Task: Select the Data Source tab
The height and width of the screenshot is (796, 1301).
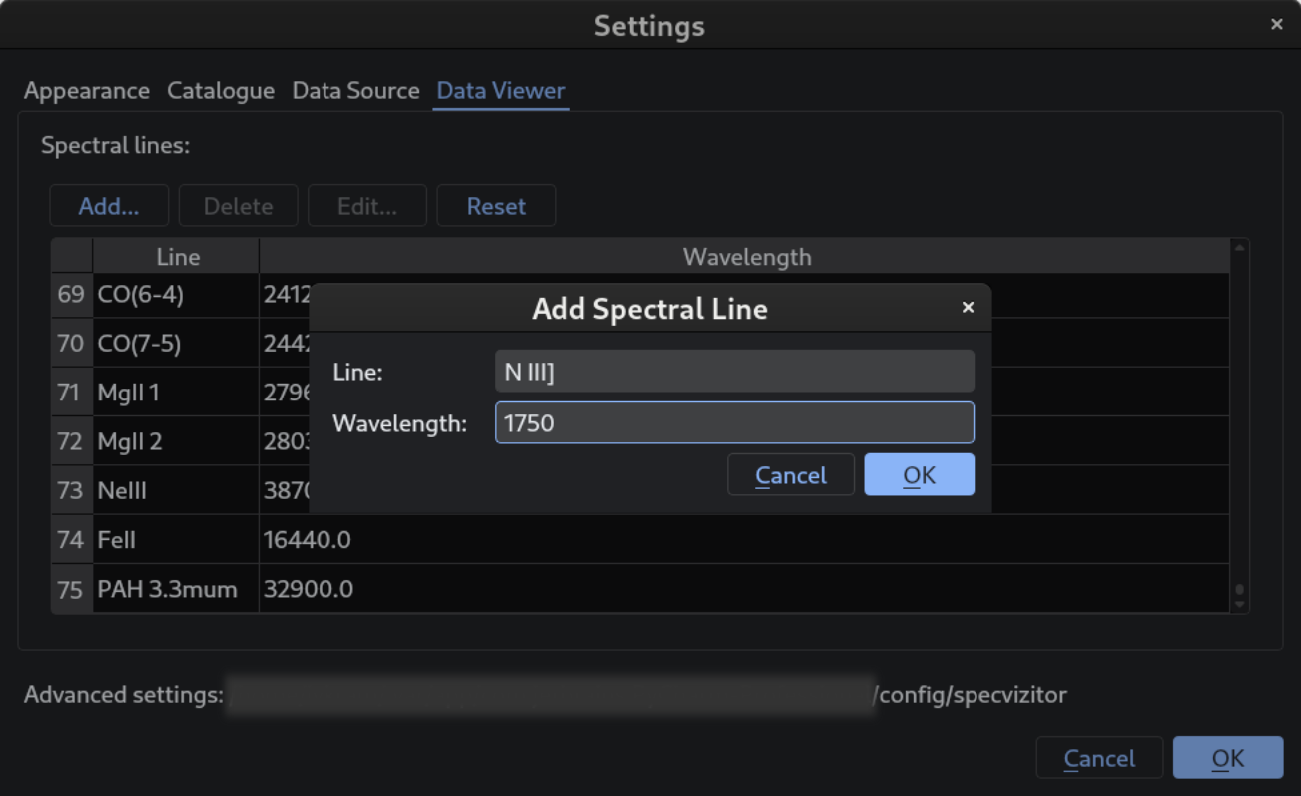Action: coord(355,91)
